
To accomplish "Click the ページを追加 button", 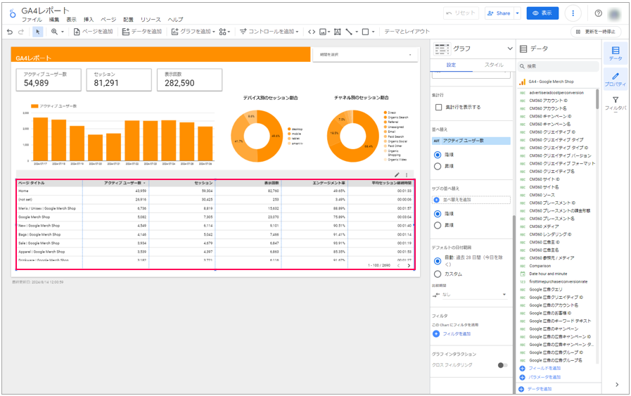I will [93, 32].
